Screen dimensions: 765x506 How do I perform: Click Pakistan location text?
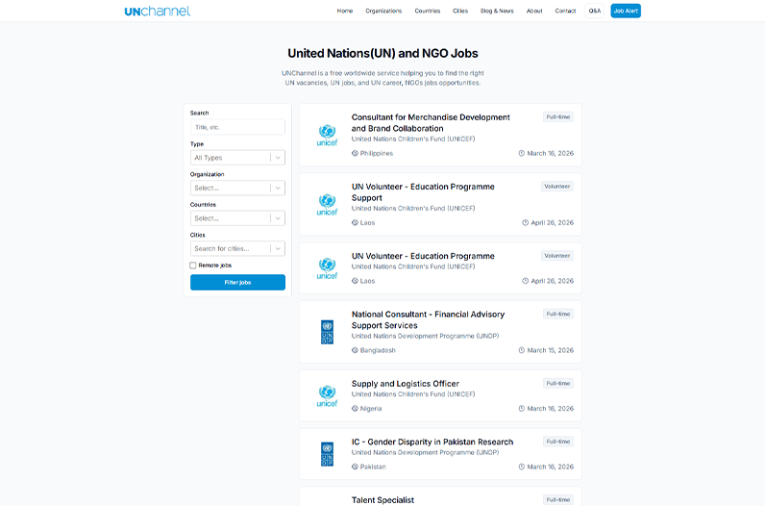pyautogui.click(x=373, y=467)
